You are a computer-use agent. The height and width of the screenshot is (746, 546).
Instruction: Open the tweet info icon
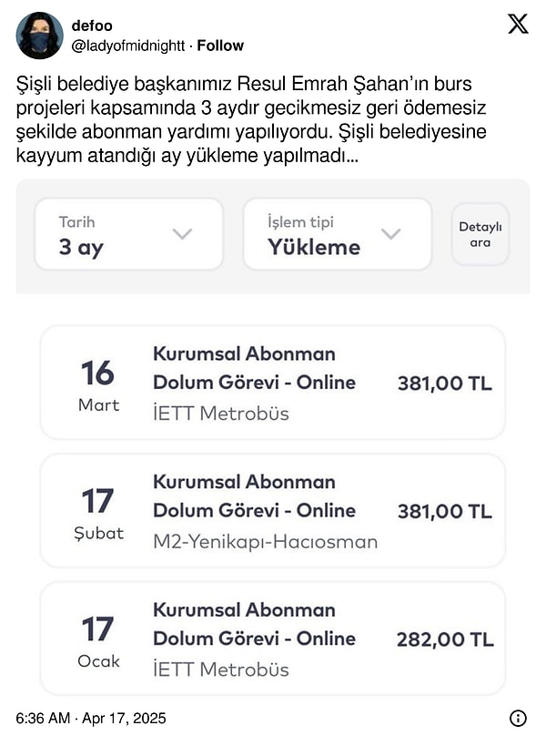(x=518, y=719)
